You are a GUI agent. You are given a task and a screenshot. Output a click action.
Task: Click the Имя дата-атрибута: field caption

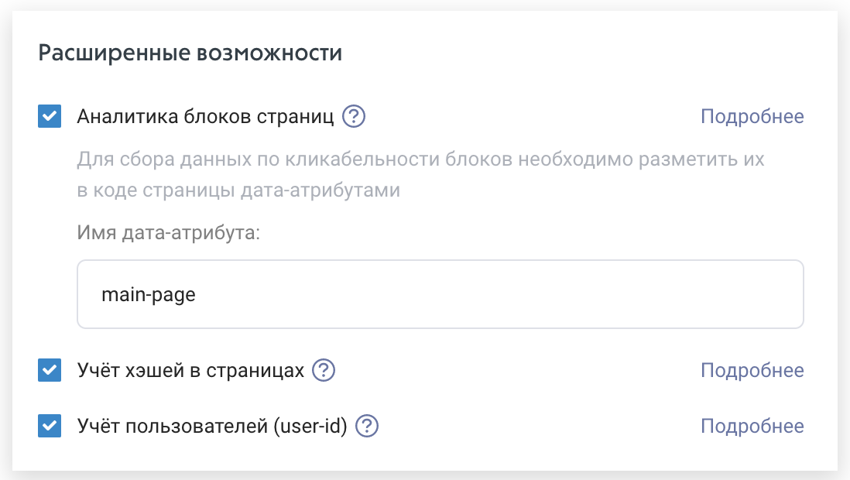[169, 233]
